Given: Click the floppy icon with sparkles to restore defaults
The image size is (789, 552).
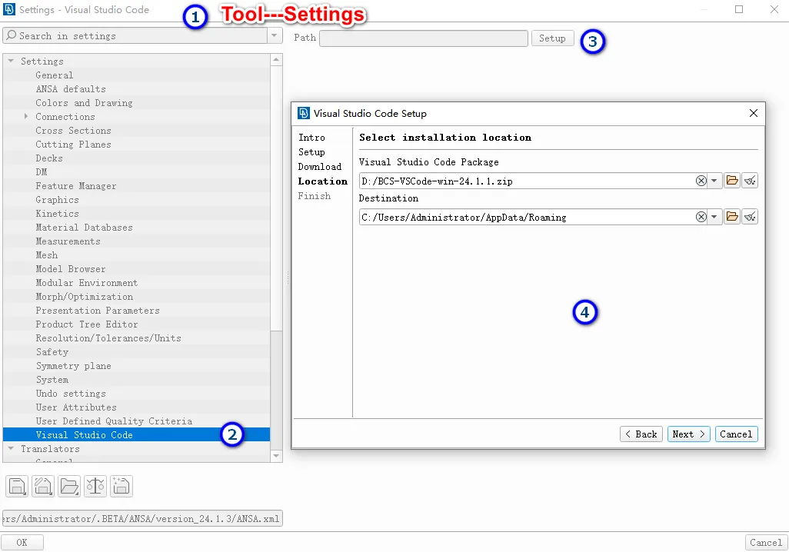Looking at the screenshot, I should click(x=122, y=487).
